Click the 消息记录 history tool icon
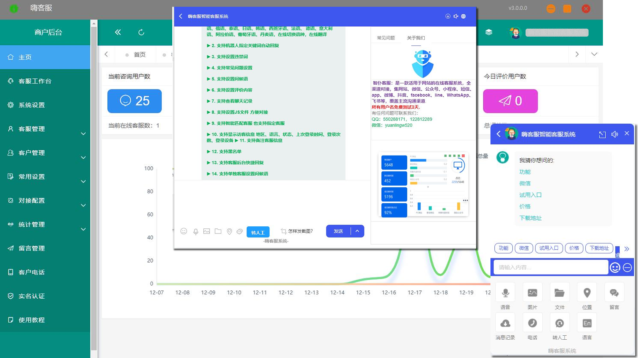 505,323
